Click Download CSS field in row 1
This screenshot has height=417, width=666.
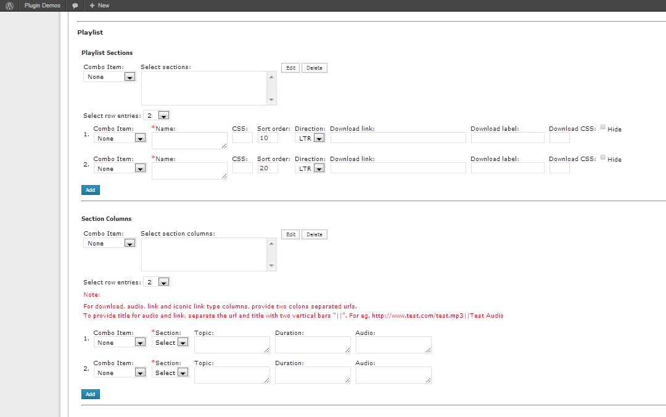(x=559, y=138)
